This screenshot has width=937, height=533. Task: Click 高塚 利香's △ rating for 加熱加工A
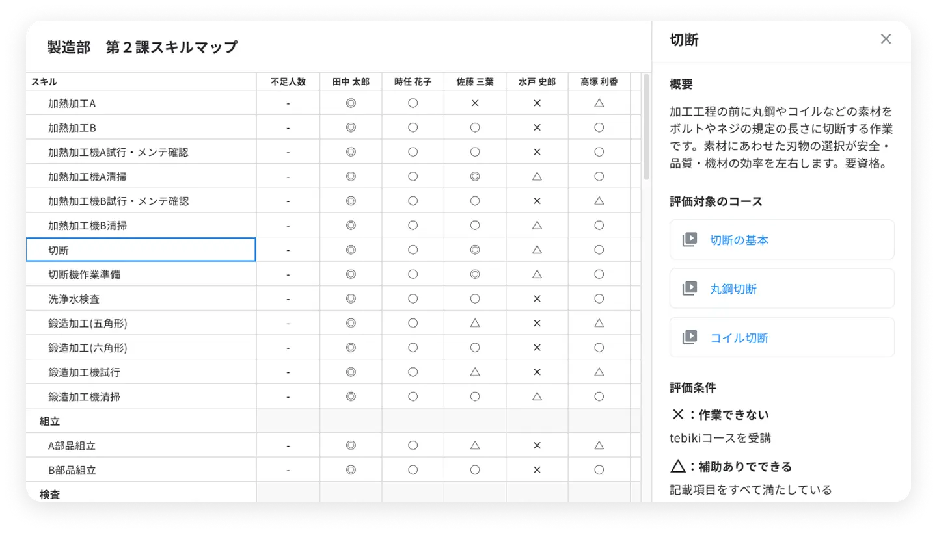[599, 103]
